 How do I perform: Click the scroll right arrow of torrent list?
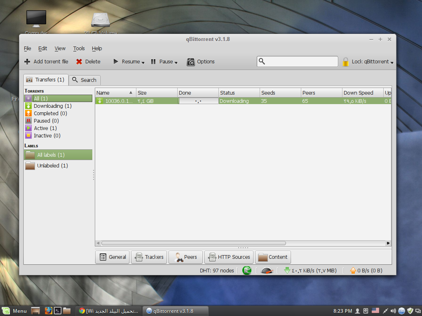pos(388,243)
